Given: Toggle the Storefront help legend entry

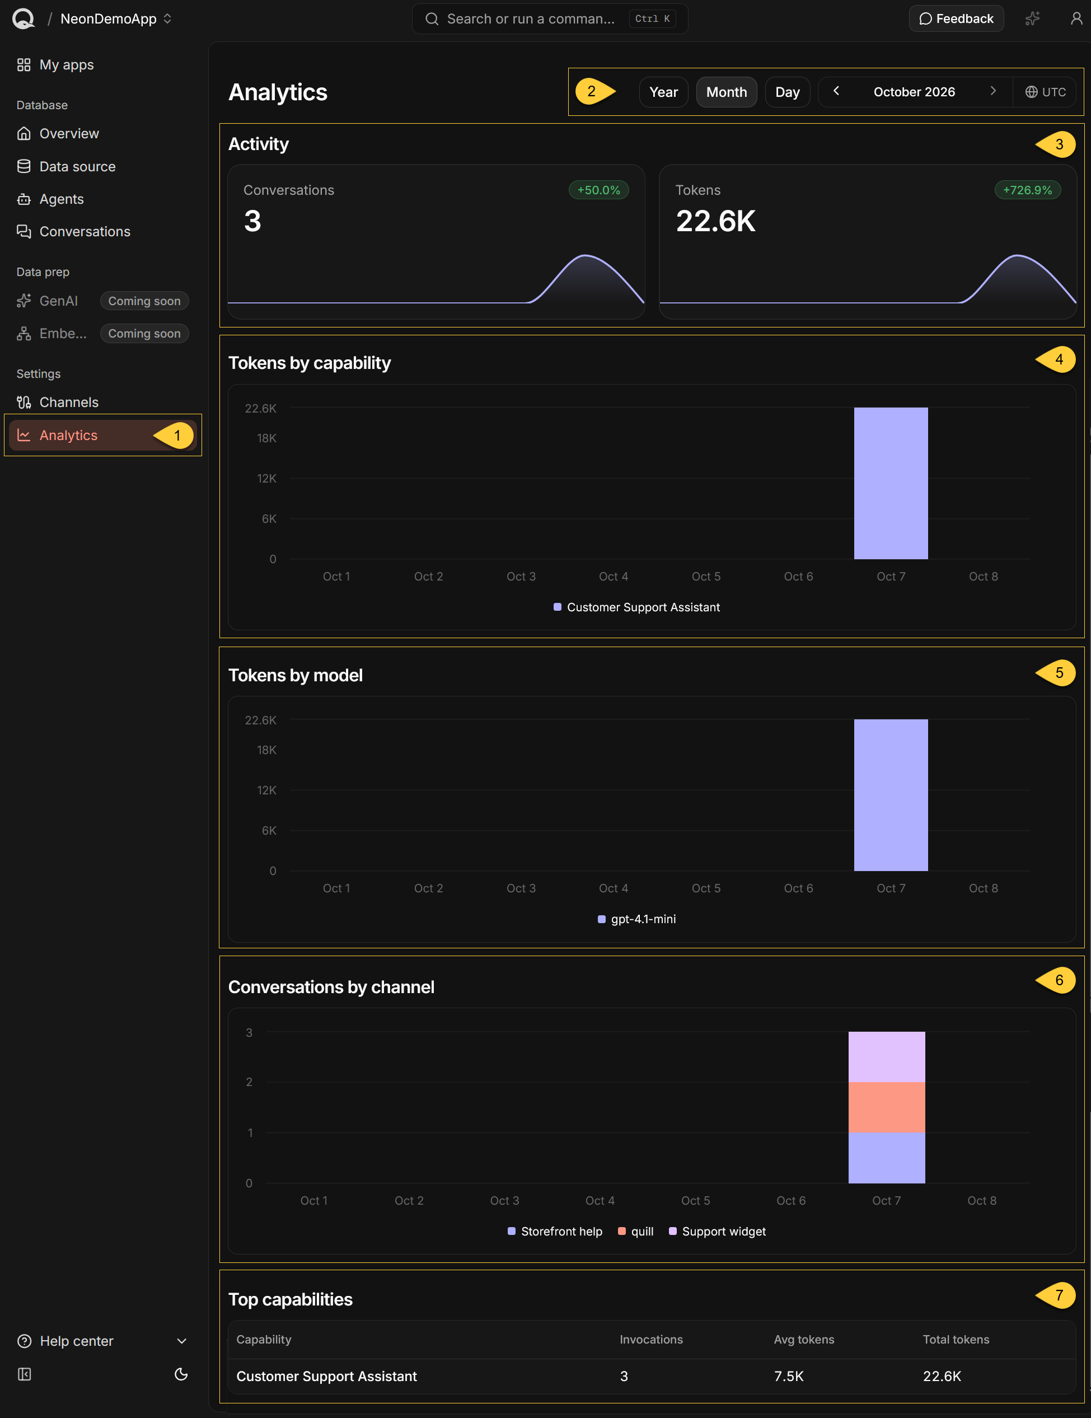Looking at the screenshot, I should click(x=555, y=1231).
